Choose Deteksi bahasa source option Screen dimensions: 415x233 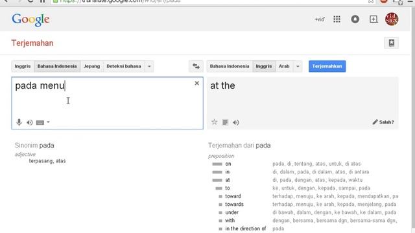click(x=124, y=66)
